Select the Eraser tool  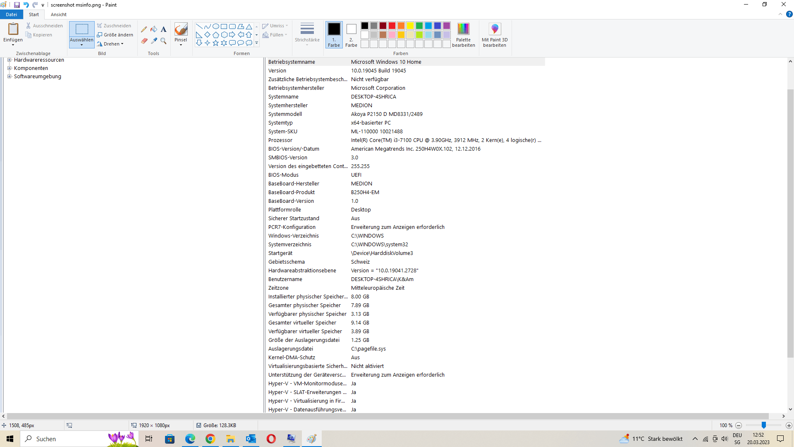tap(144, 41)
